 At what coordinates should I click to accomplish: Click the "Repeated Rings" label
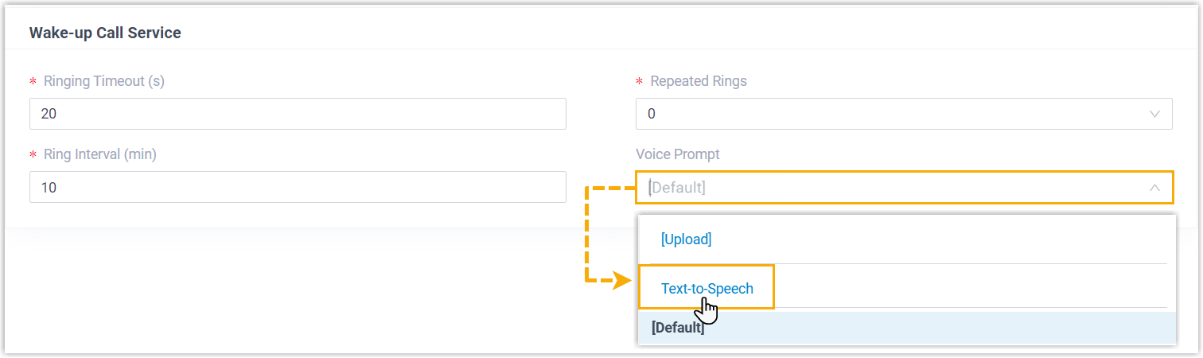click(699, 81)
